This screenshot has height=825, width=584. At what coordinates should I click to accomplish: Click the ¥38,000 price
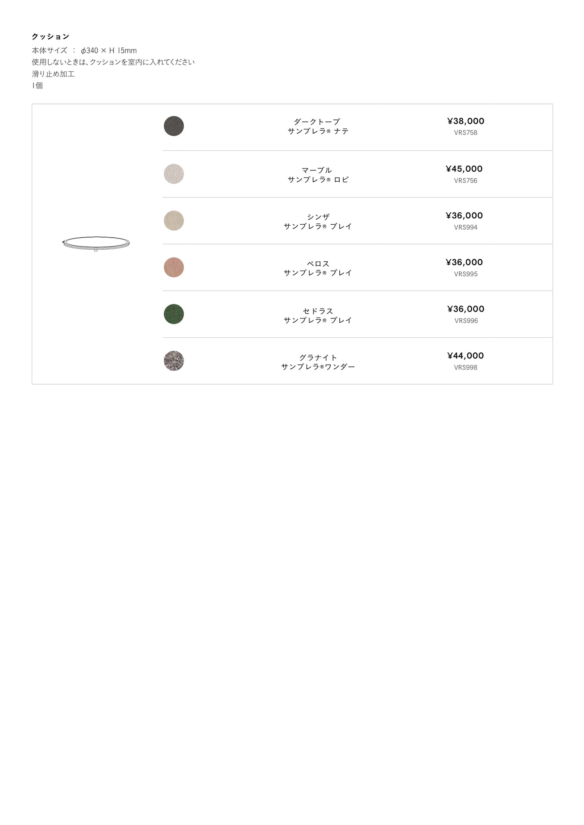pos(466,121)
